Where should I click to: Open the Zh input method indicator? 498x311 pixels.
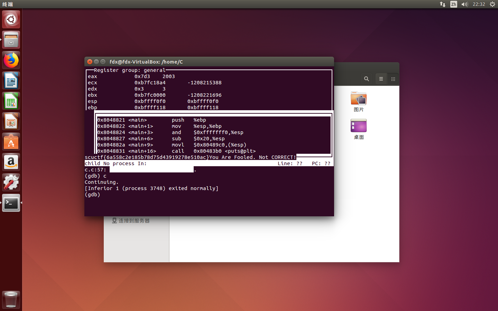[454, 4]
